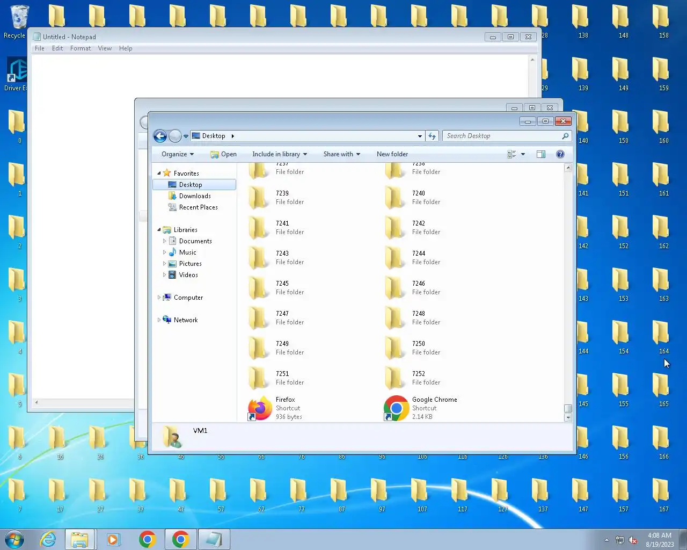Select the Firefox shortcut icon
The height and width of the screenshot is (550, 687).
coord(260,408)
